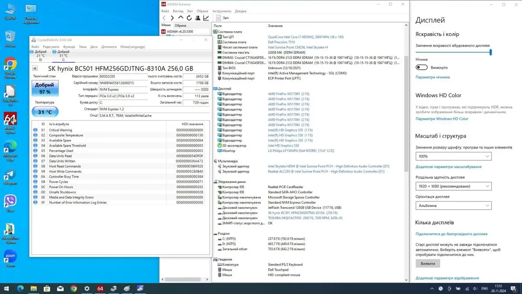Image resolution: width=522 pixels, height=294 pixels.
Task: Open the AIDA64 user manager icon
Action: [x=197, y=18]
